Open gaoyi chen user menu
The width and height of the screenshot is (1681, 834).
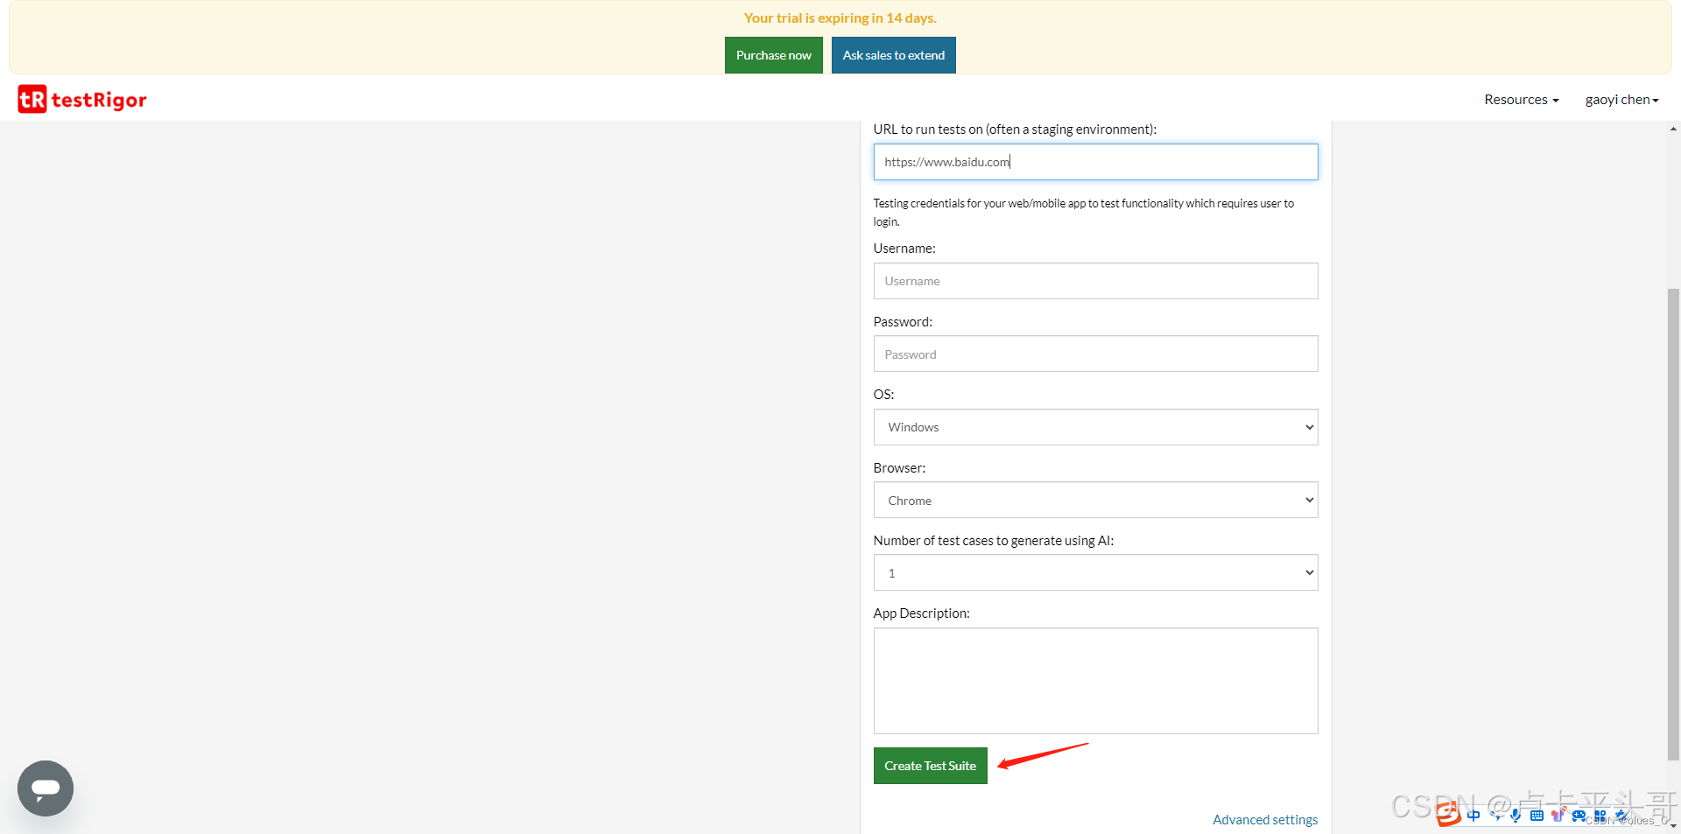pos(1621,100)
